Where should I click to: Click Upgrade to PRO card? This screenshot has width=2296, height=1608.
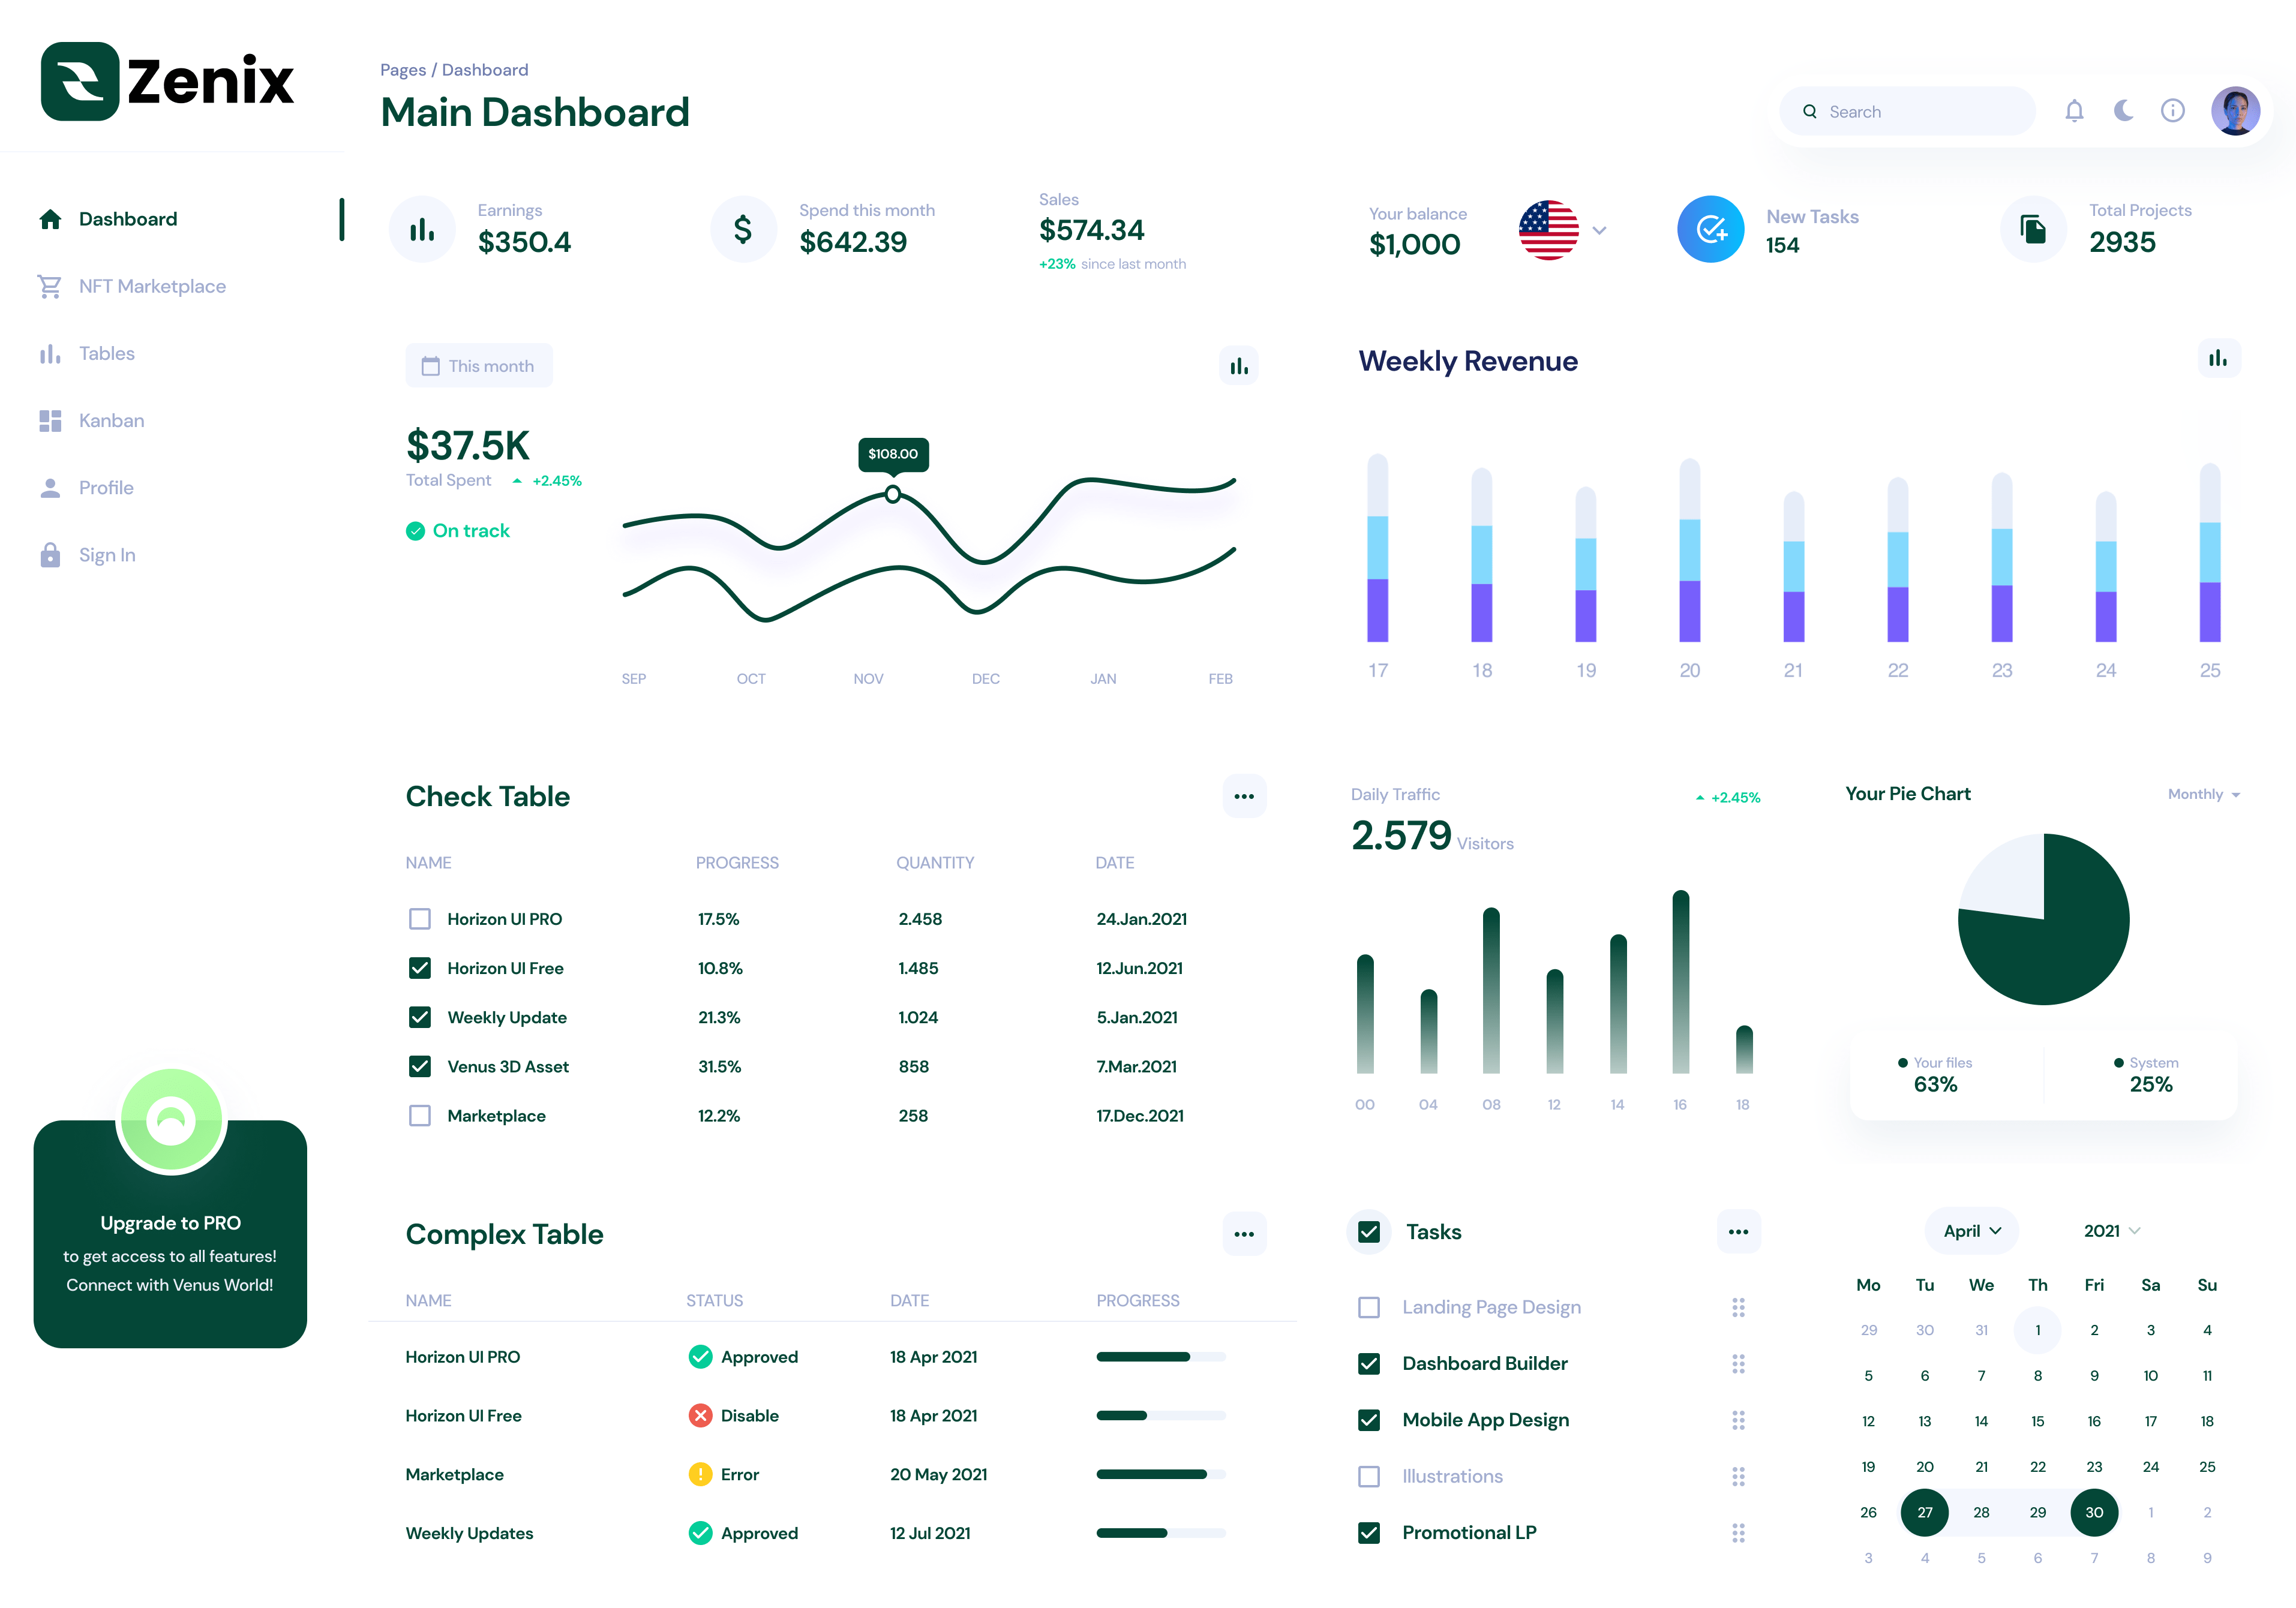(170, 1234)
